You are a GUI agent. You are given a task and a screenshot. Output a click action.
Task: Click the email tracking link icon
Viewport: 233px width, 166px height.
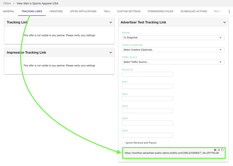(215, 150)
